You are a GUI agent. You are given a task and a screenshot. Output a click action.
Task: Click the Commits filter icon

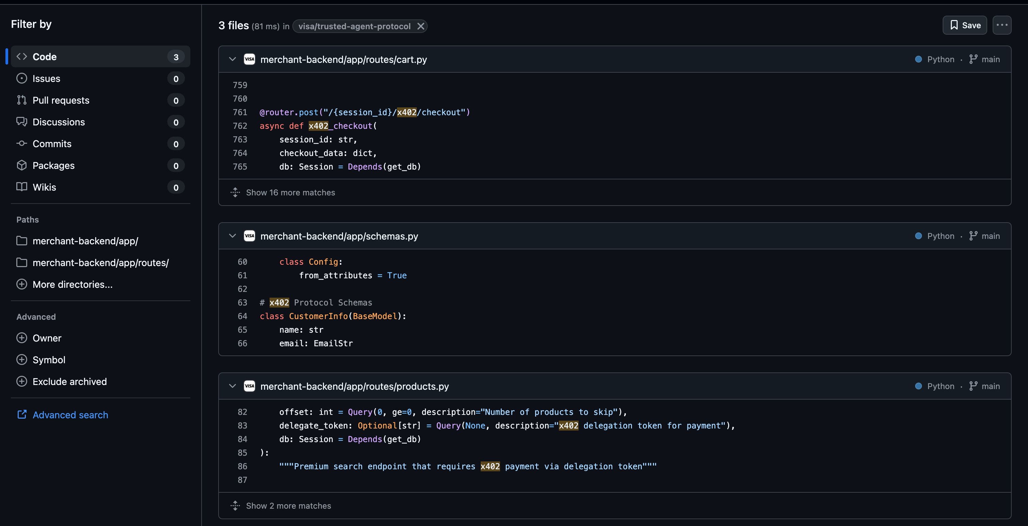22,144
